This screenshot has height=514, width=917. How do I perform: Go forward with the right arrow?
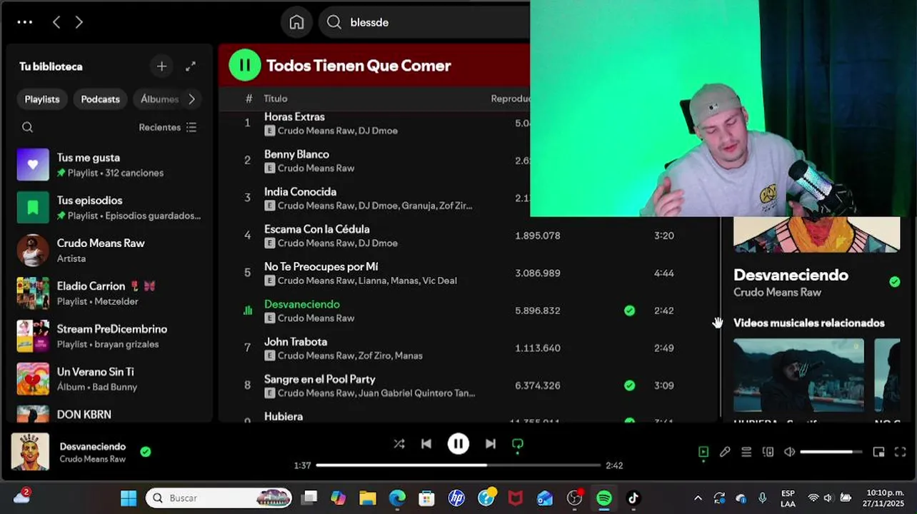pyautogui.click(x=79, y=22)
